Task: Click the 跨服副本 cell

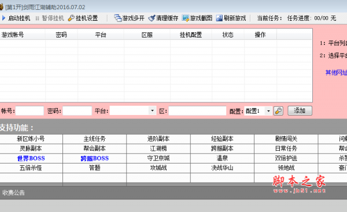Action: [222, 148]
